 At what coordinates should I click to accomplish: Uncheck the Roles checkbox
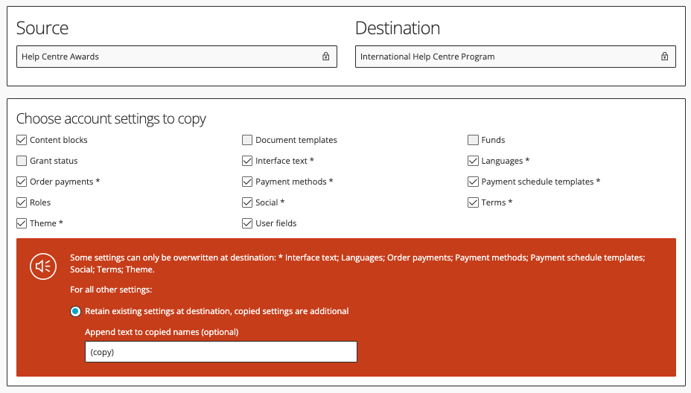tap(22, 202)
